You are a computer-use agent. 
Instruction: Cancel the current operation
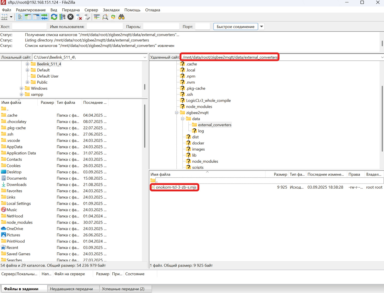[x=71, y=17]
